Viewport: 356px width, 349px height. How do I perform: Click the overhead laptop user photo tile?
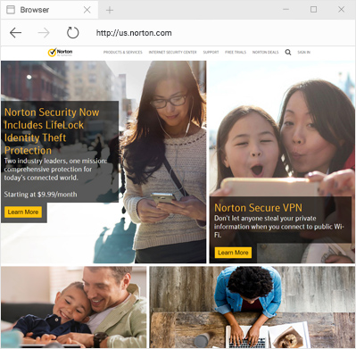[253, 307]
